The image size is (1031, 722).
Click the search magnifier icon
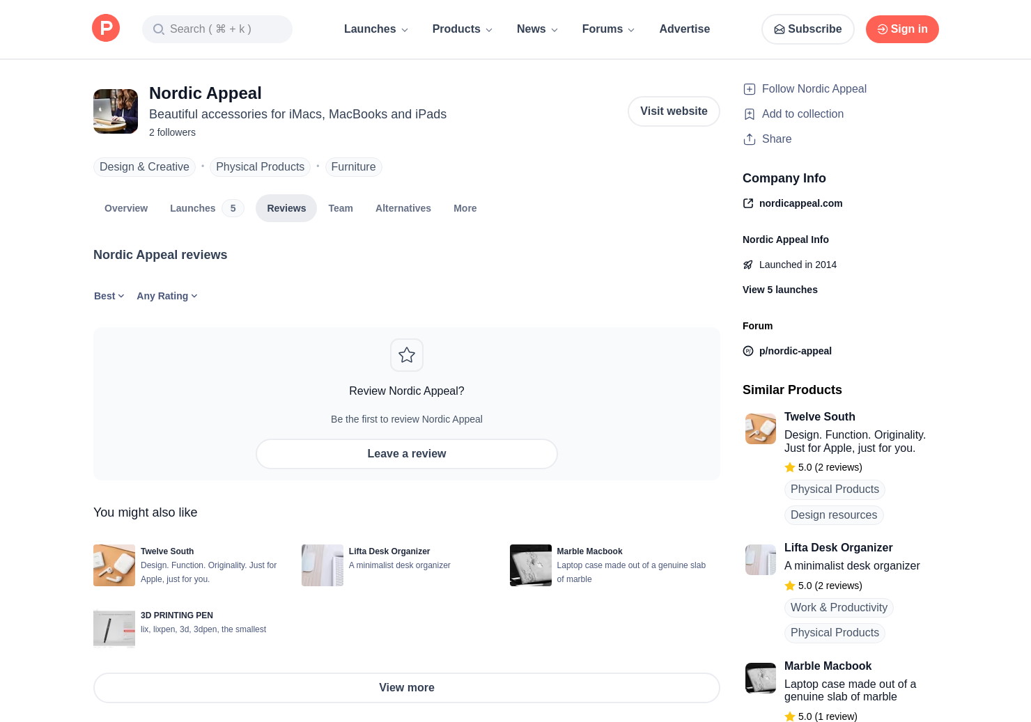tap(159, 29)
